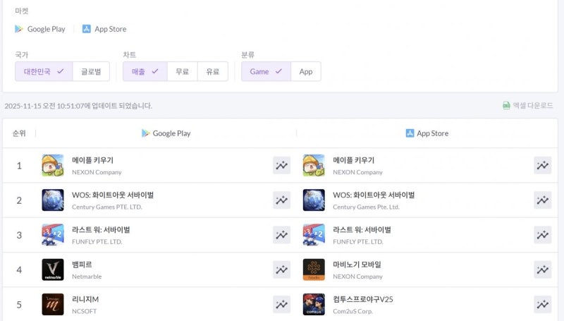Click Google Play 뱀피르 game icon

[53, 269]
